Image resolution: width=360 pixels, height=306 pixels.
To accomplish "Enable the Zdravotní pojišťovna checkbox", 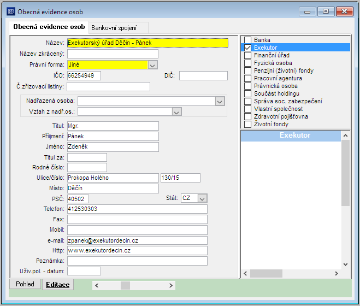I will click(x=247, y=116).
